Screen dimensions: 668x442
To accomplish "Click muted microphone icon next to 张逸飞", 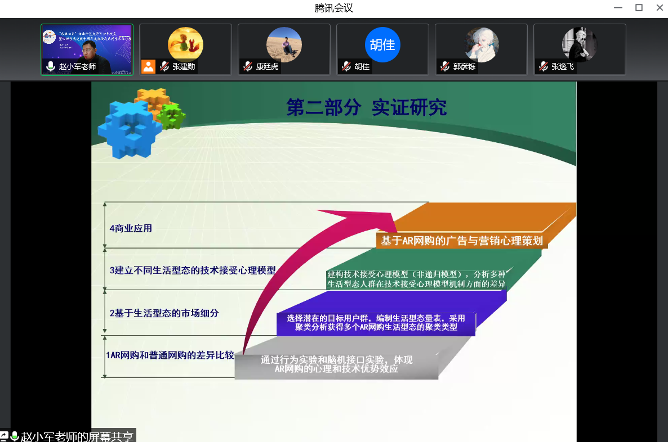I will pyautogui.click(x=543, y=66).
